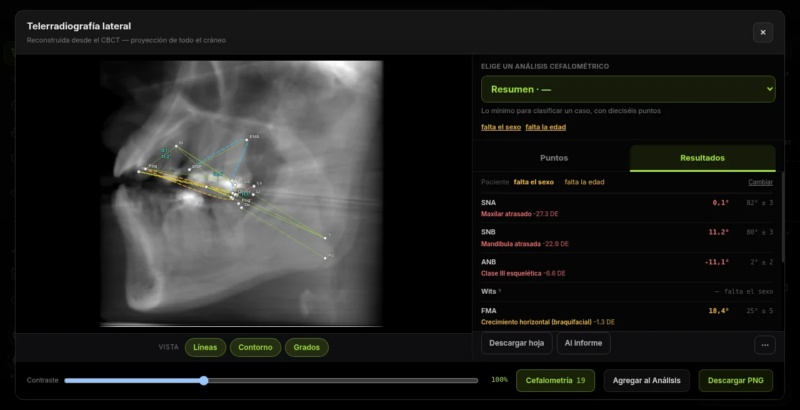
Task: Click the underlined 'falta el sexo' link
Action: 501,127
